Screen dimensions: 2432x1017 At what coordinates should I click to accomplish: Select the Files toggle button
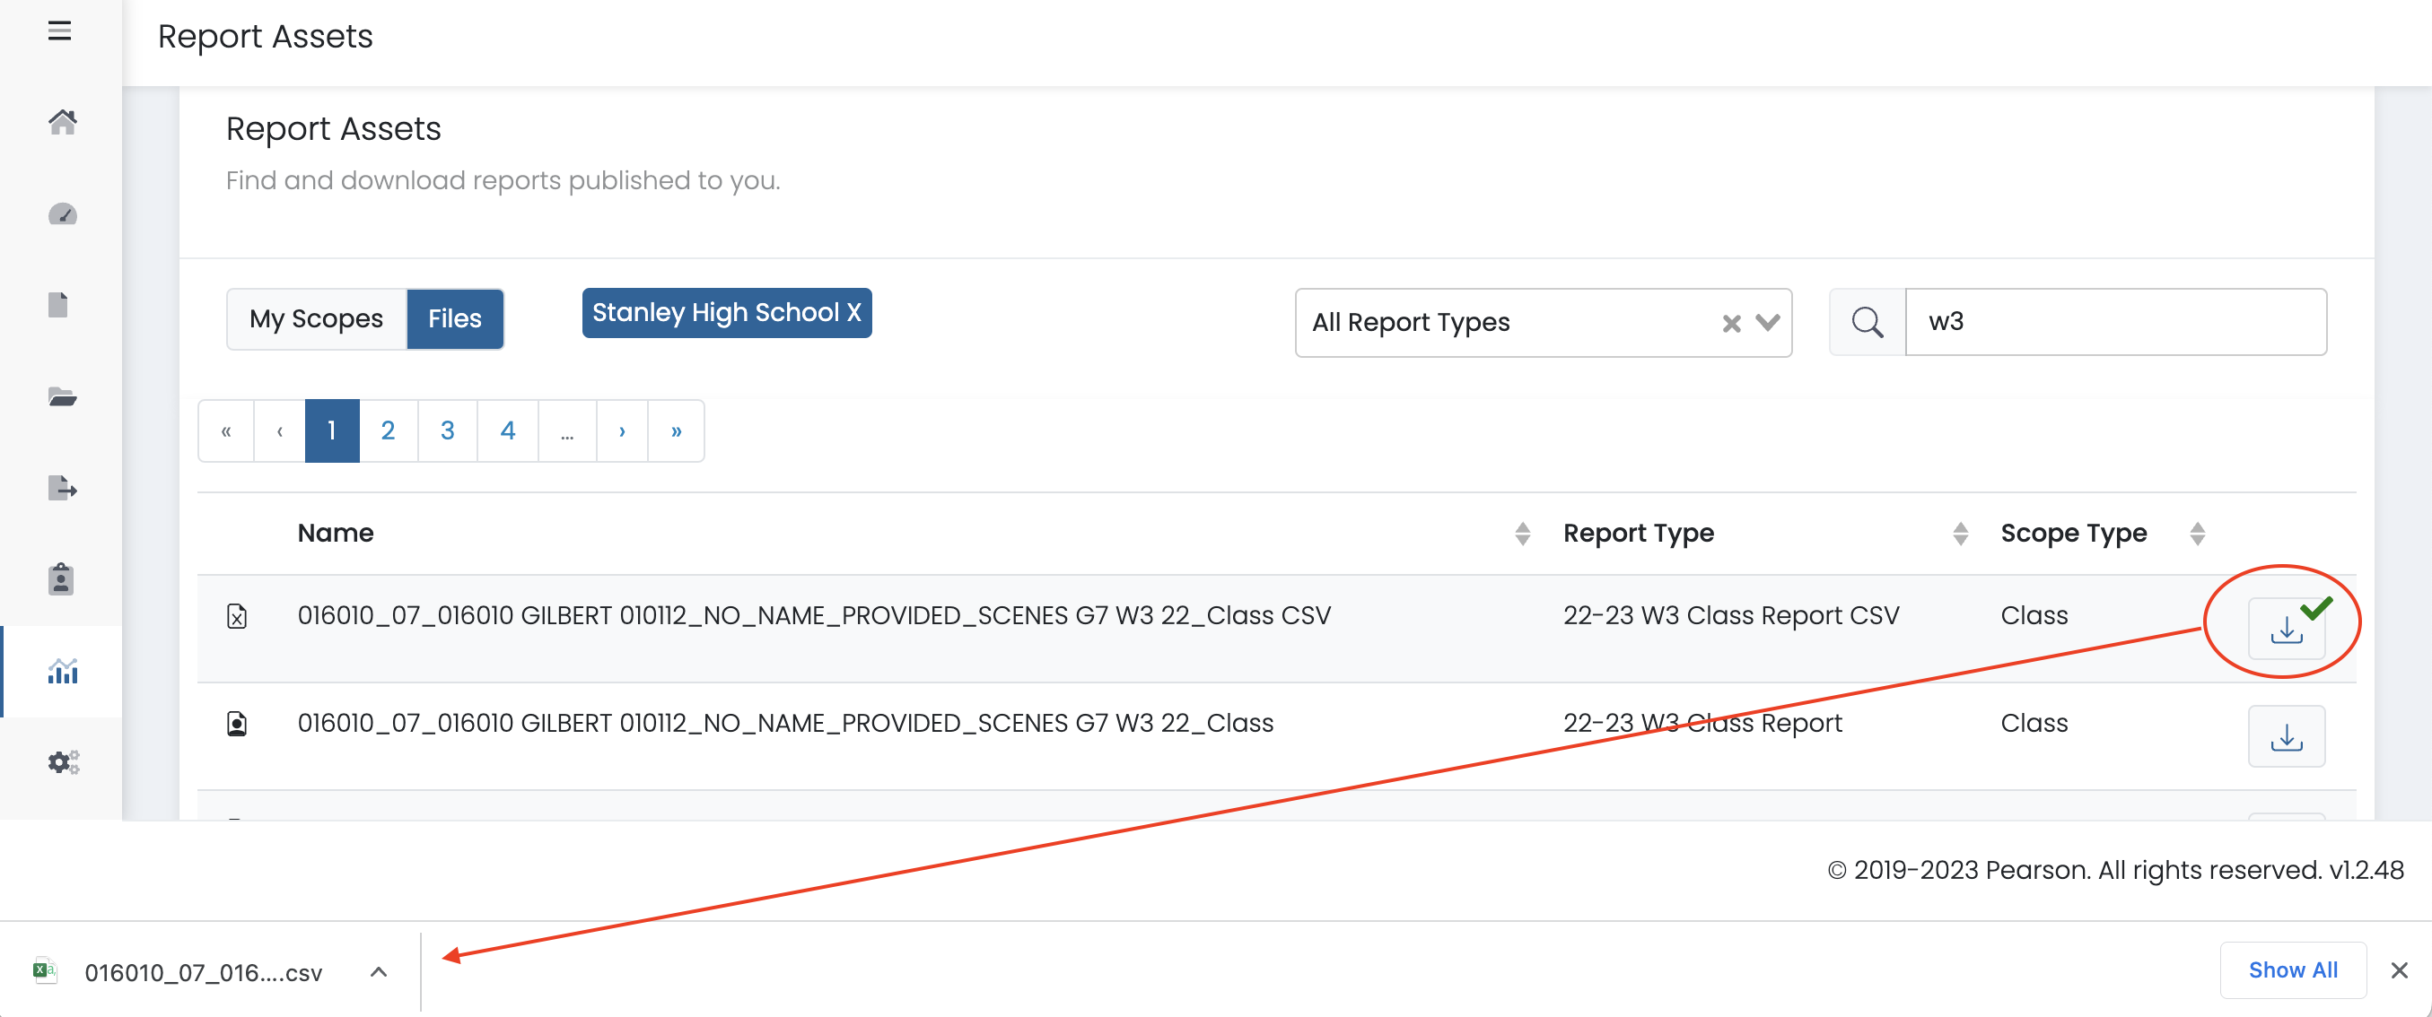454,319
